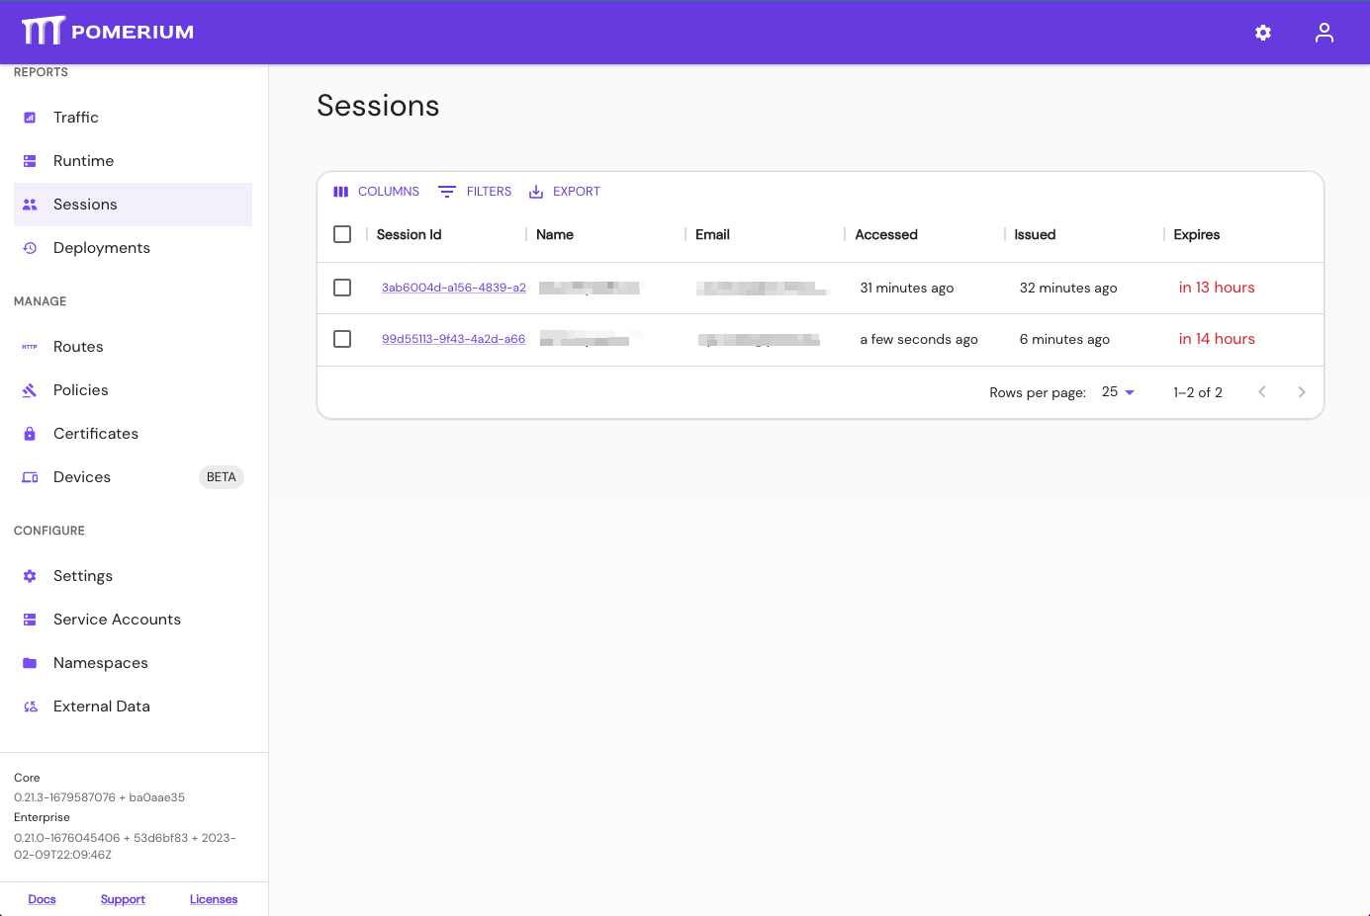Click the Sessions people icon

30,205
